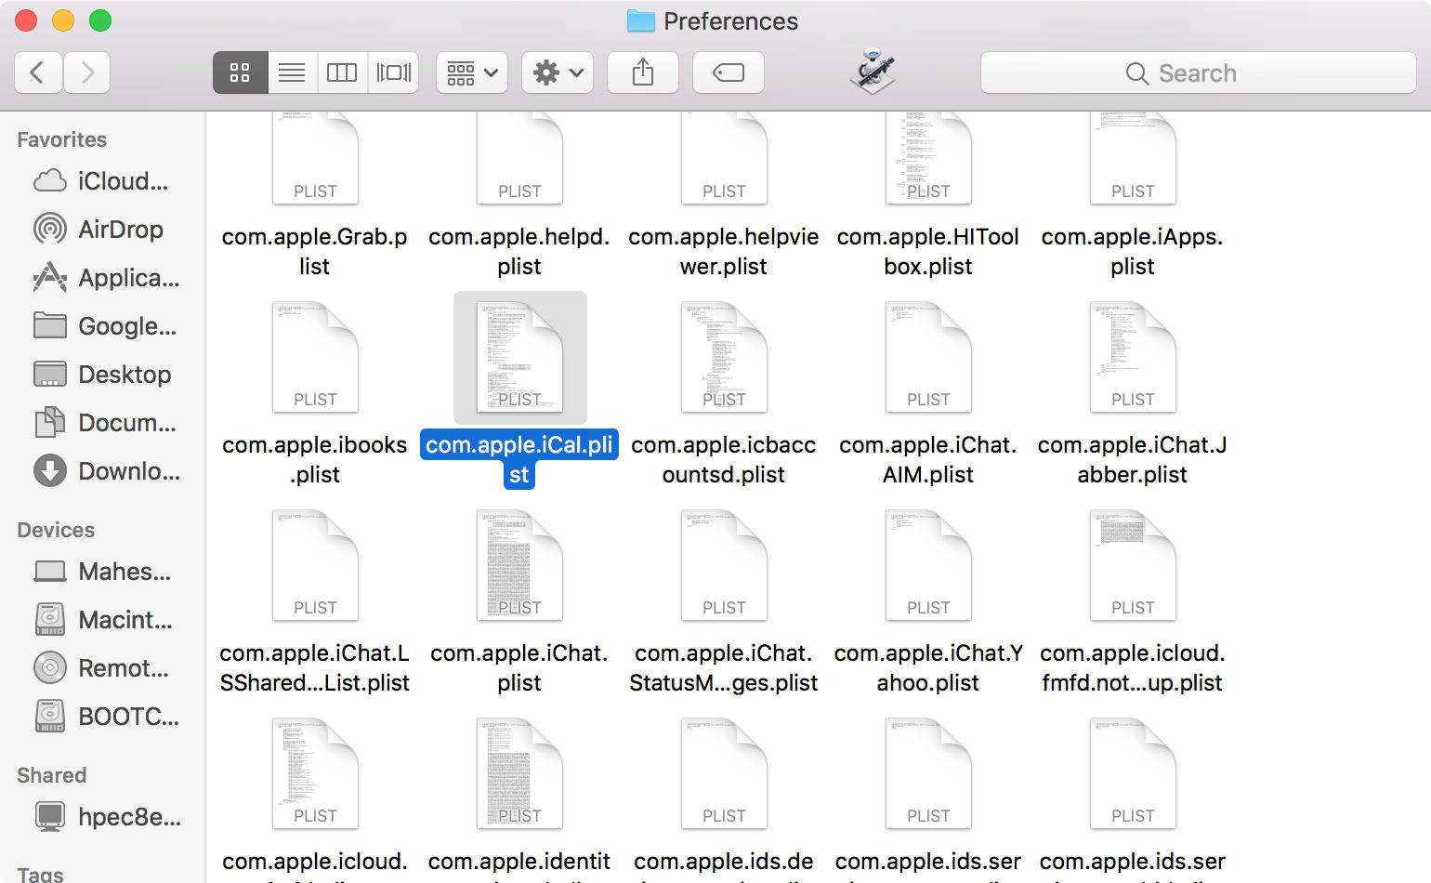Go back with the back arrow button

(x=38, y=72)
